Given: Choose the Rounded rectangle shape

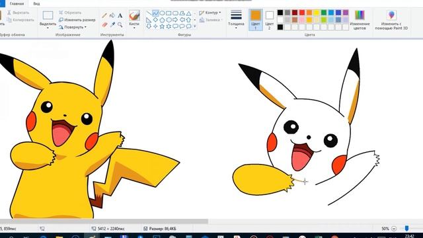Looking at the screenshot, I should [x=175, y=13].
